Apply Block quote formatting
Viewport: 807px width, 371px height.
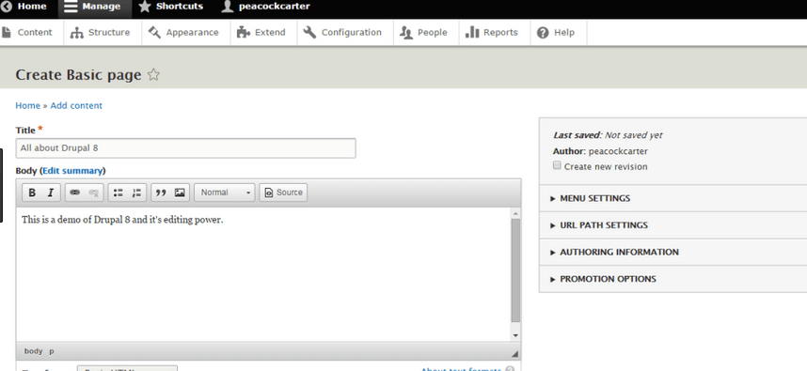(x=161, y=193)
